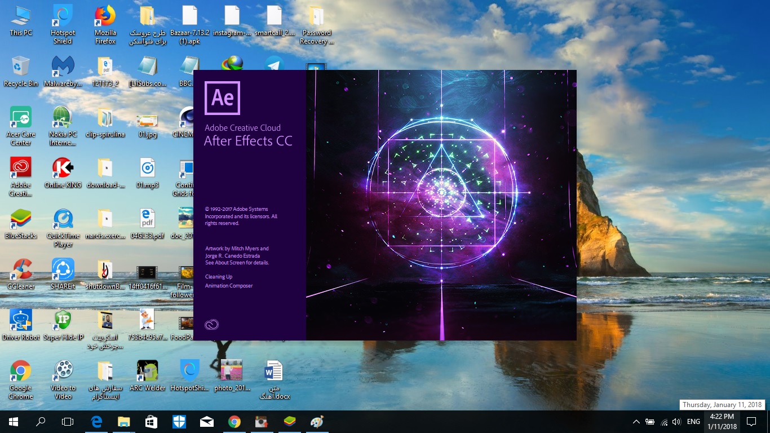Select the Super Hide IP shortcut
770x433 pixels.
63,325
